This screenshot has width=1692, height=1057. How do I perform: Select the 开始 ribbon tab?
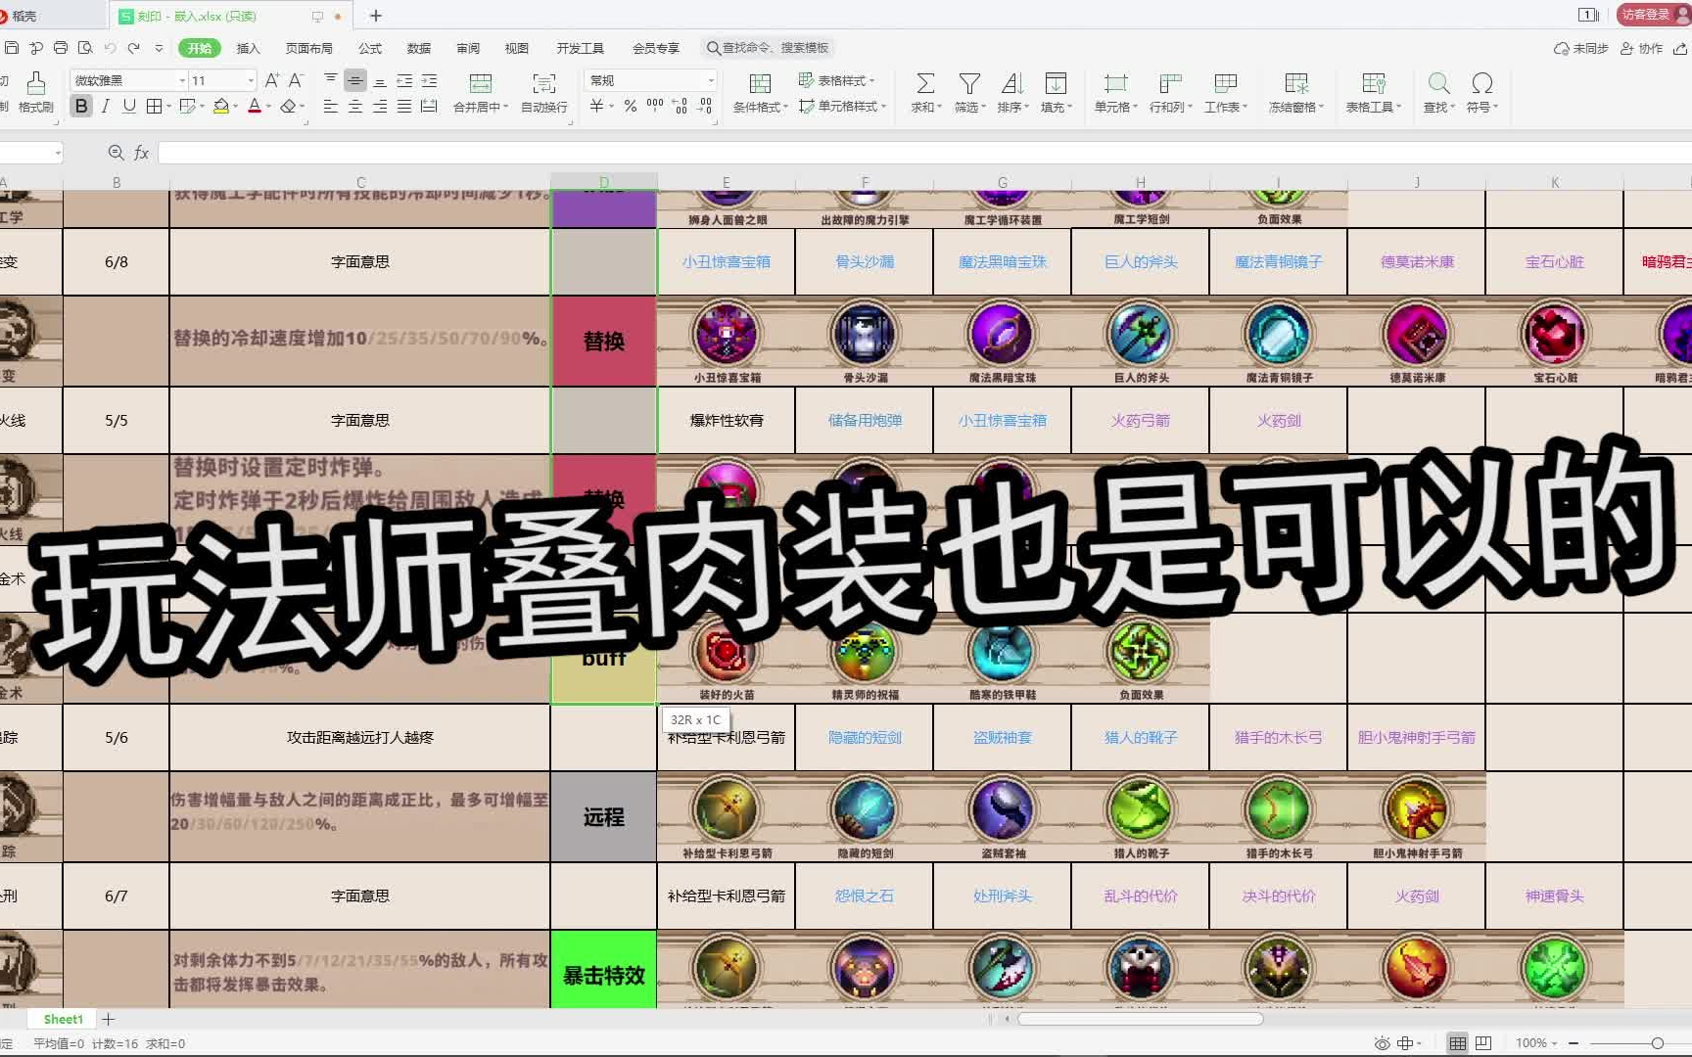(x=200, y=48)
